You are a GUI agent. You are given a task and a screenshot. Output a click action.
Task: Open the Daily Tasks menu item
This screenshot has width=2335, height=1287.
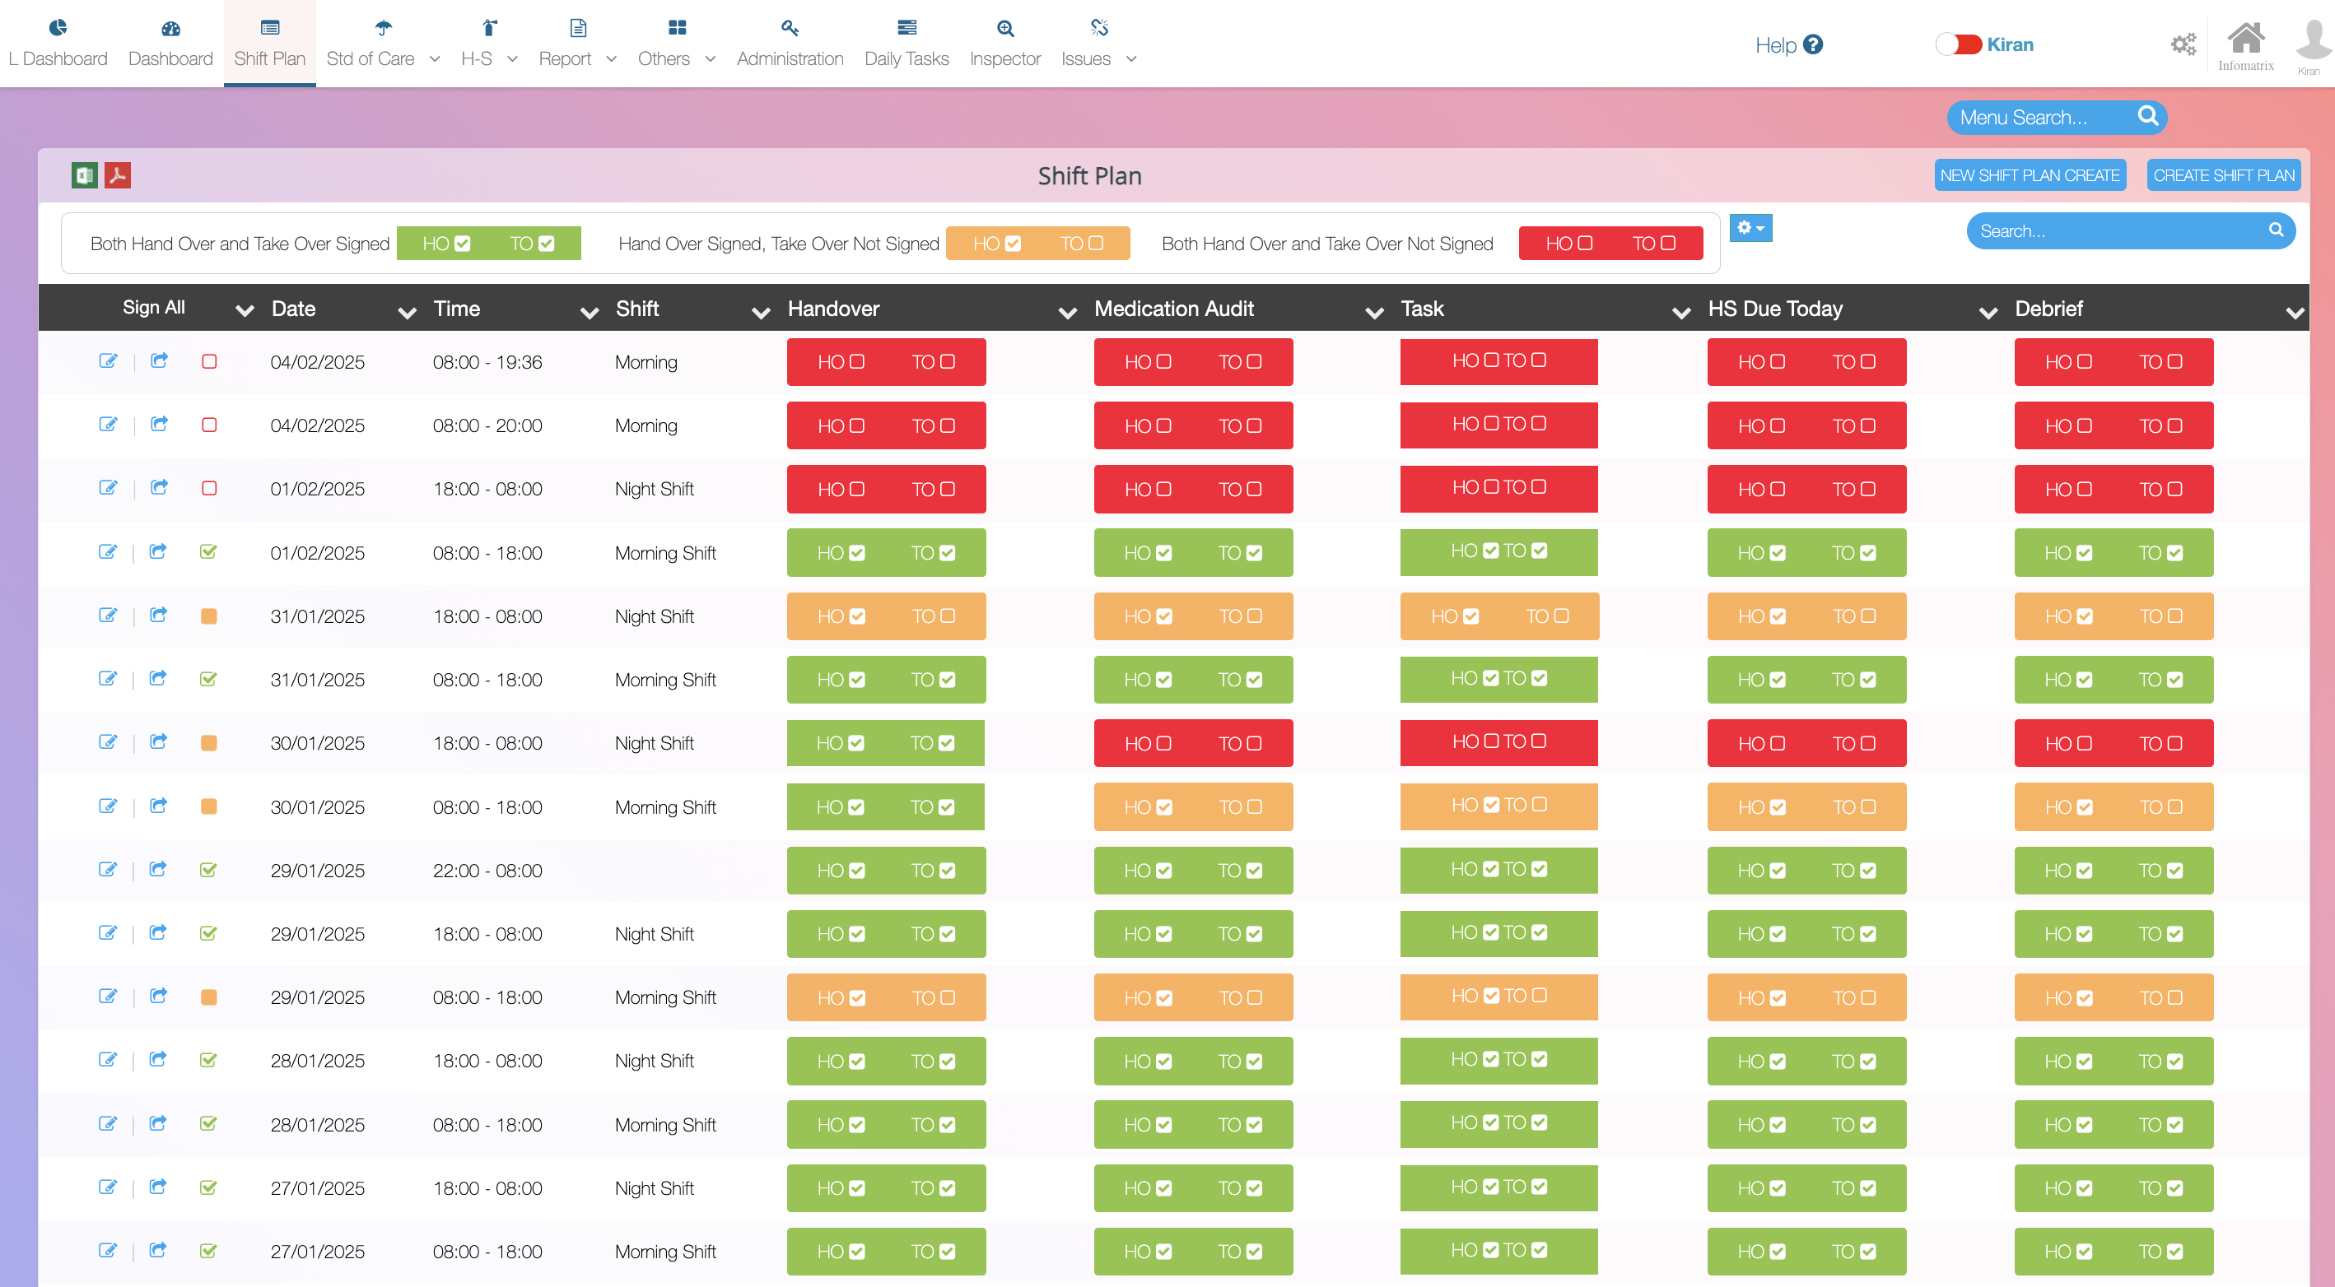(x=907, y=43)
